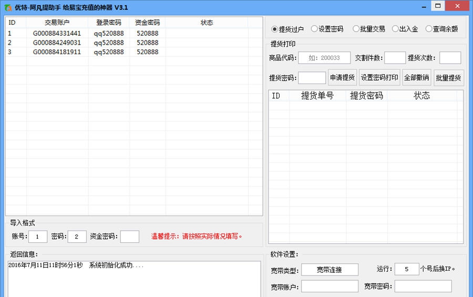The image size is (473, 297).
Task: Switch to the 出入金 radio option
Action: 395,29
